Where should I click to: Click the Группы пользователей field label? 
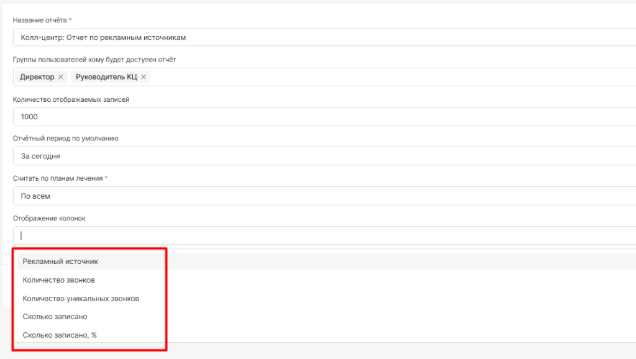pos(94,60)
